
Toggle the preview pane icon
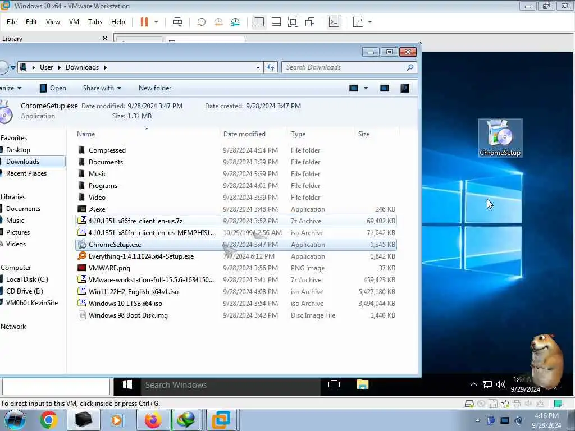pos(385,88)
